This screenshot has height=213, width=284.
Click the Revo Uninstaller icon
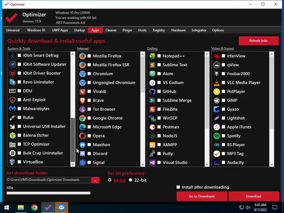[x=12, y=82]
